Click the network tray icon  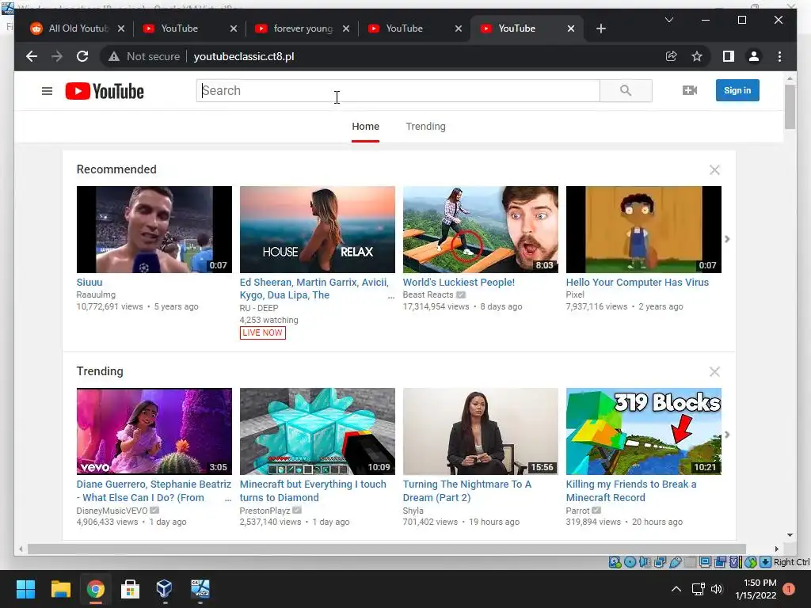[699, 589]
